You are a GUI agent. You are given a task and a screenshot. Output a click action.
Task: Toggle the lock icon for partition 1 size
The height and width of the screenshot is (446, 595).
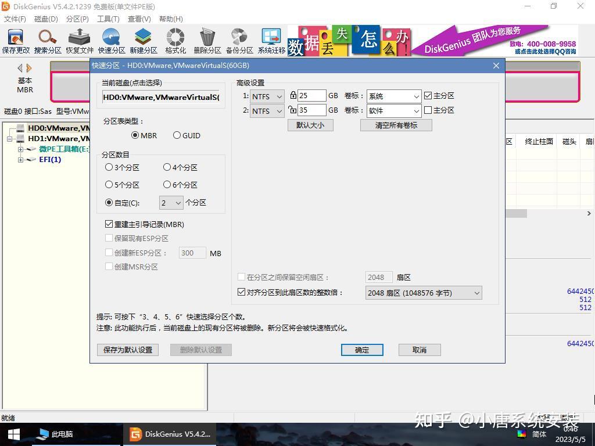coord(293,95)
